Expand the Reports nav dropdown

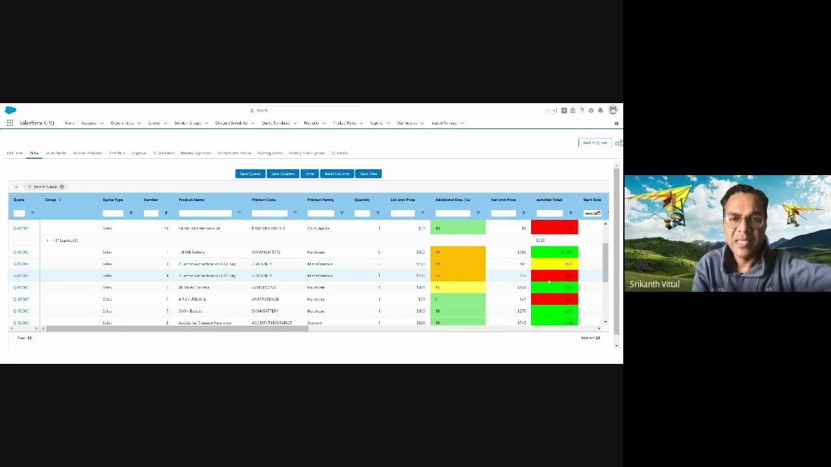(x=388, y=123)
